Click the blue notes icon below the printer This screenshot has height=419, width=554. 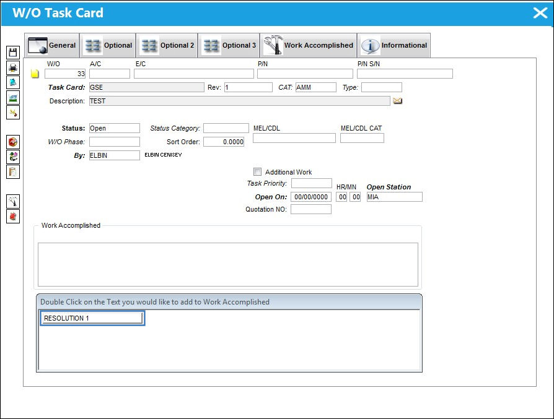pos(13,82)
